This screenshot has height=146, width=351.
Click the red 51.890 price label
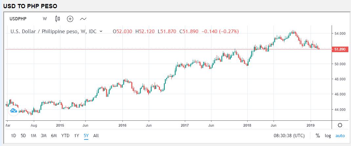(x=340, y=49)
